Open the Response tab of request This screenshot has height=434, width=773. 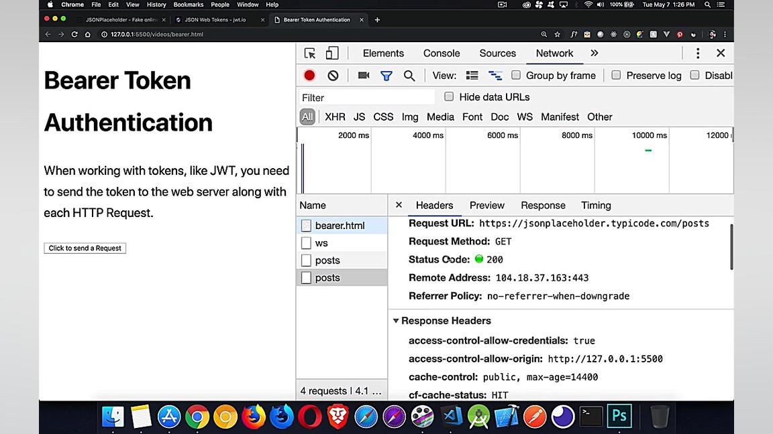[x=543, y=206]
